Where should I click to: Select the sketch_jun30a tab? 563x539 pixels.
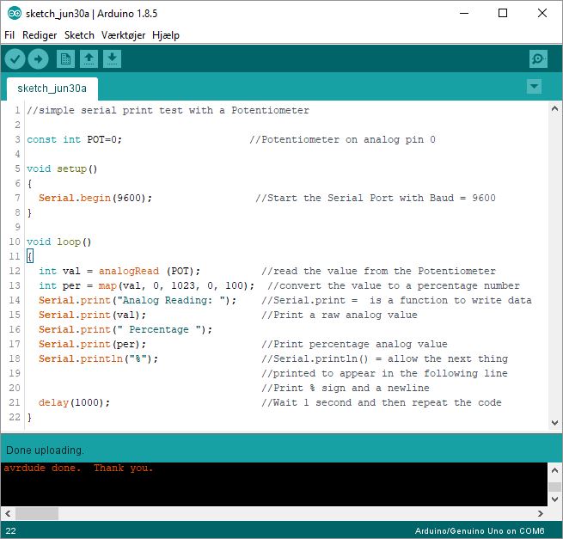click(x=52, y=89)
